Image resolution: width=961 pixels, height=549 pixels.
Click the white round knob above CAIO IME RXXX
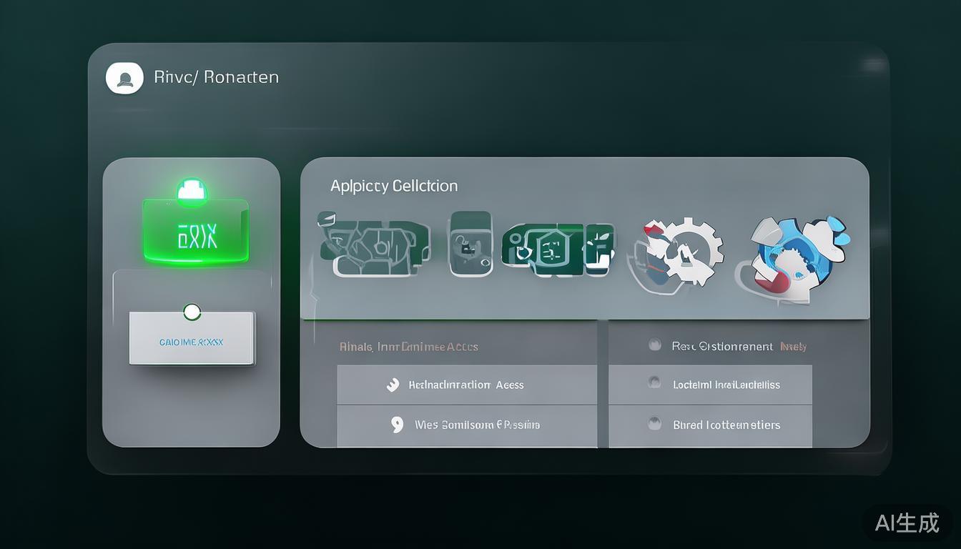(x=192, y=312)
